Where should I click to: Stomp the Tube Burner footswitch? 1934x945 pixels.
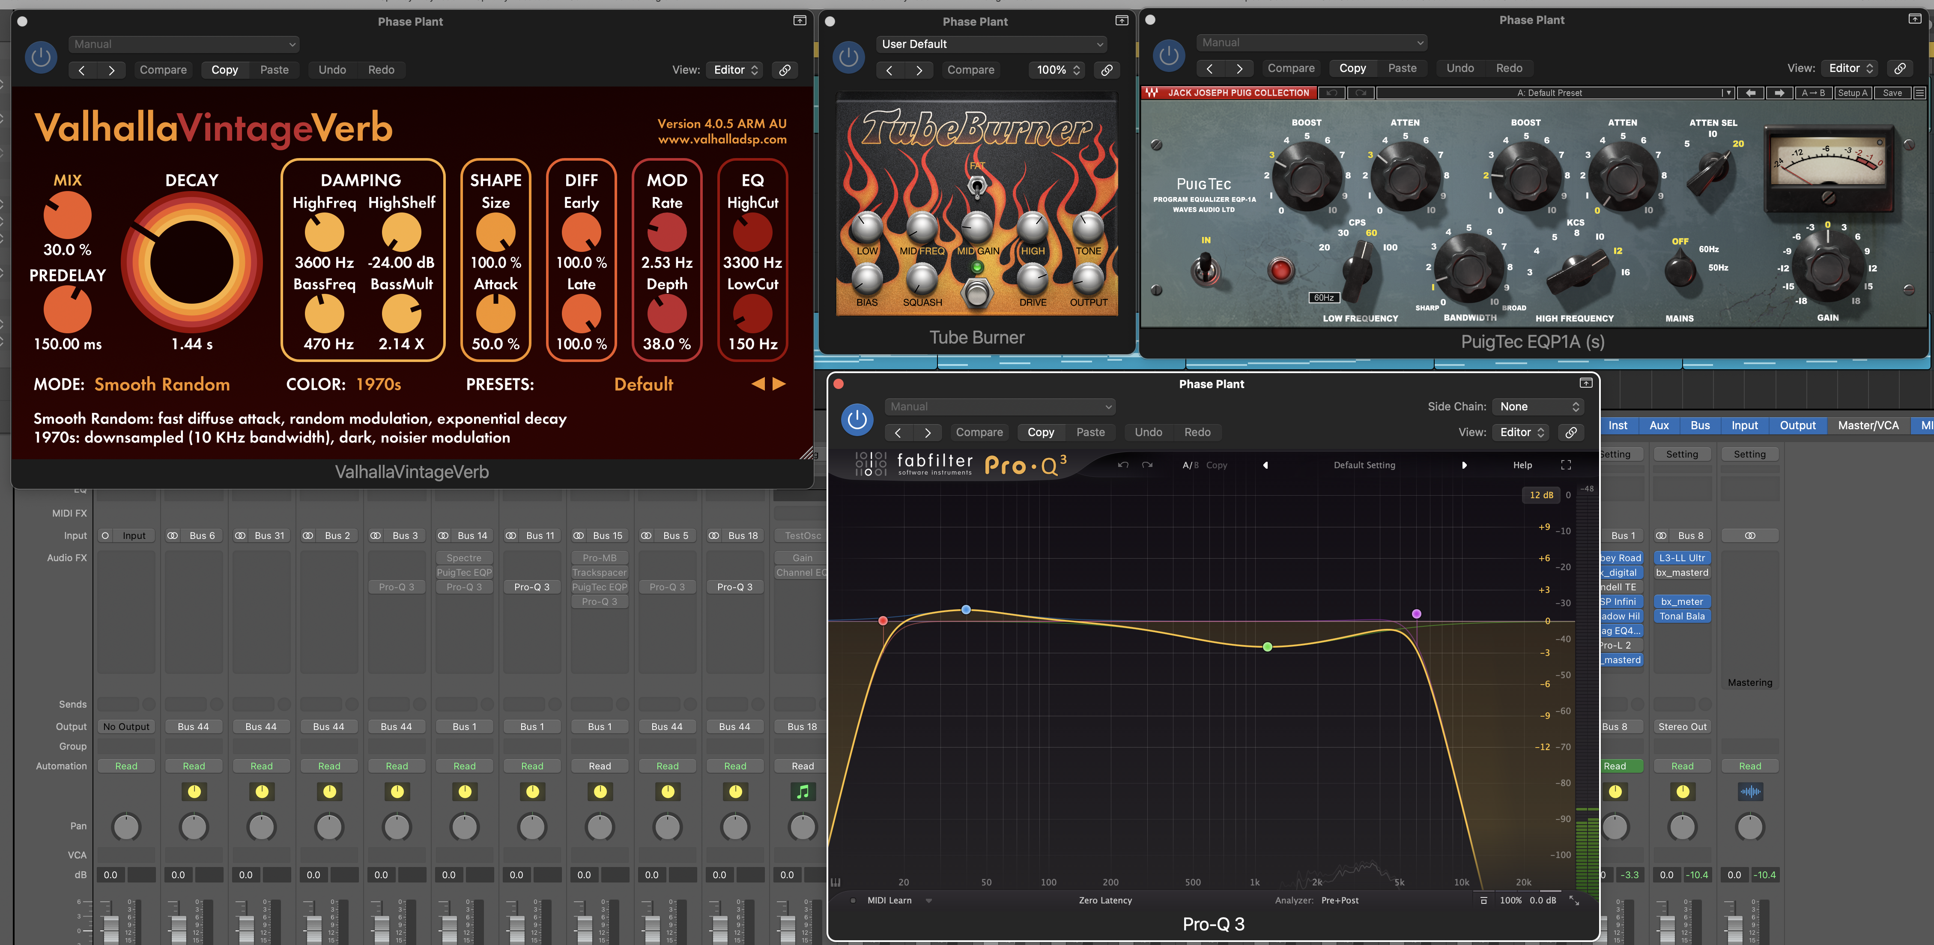(977, 293)
